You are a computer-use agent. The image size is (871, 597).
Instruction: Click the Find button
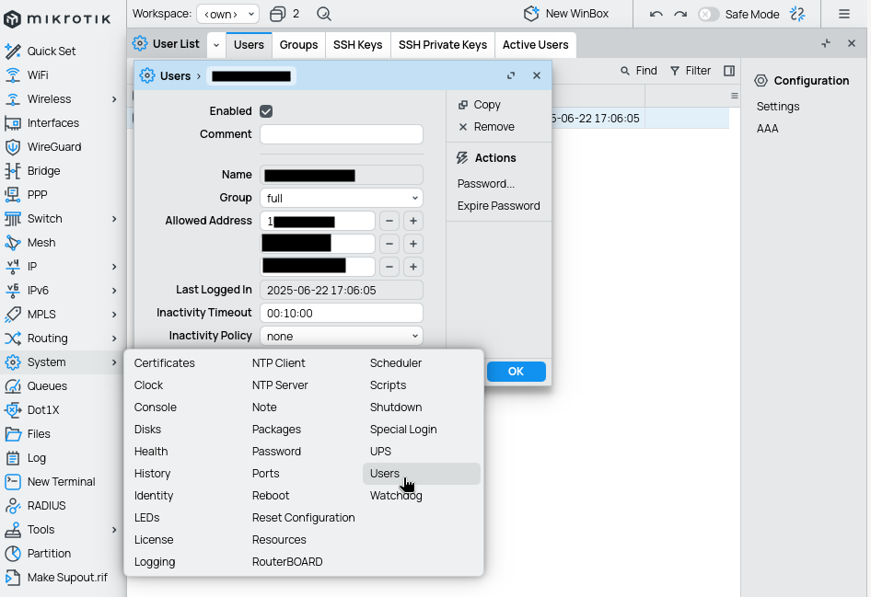click(639, 71)
